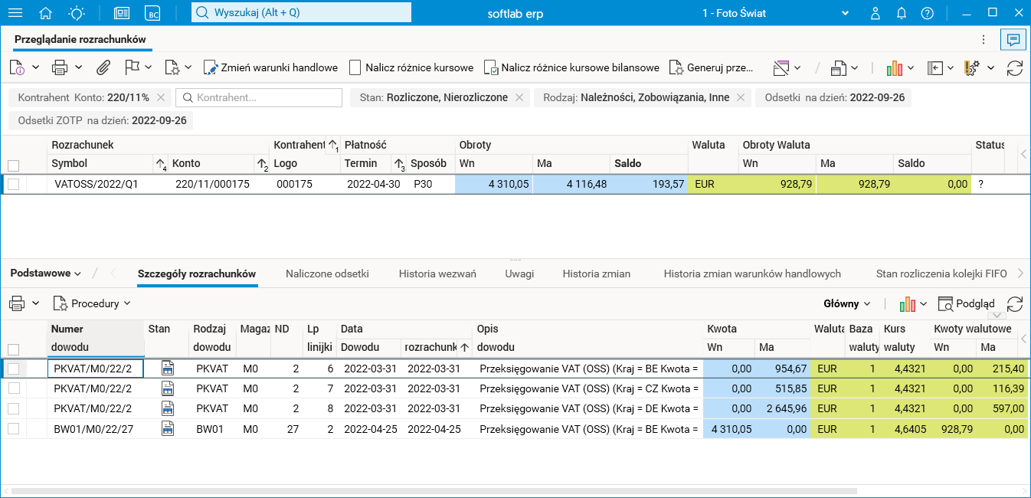Expand the company selector 1 - Foto Świat
Screen dimensions: 1031x498
pyautogui.click(x=846, y=13)
